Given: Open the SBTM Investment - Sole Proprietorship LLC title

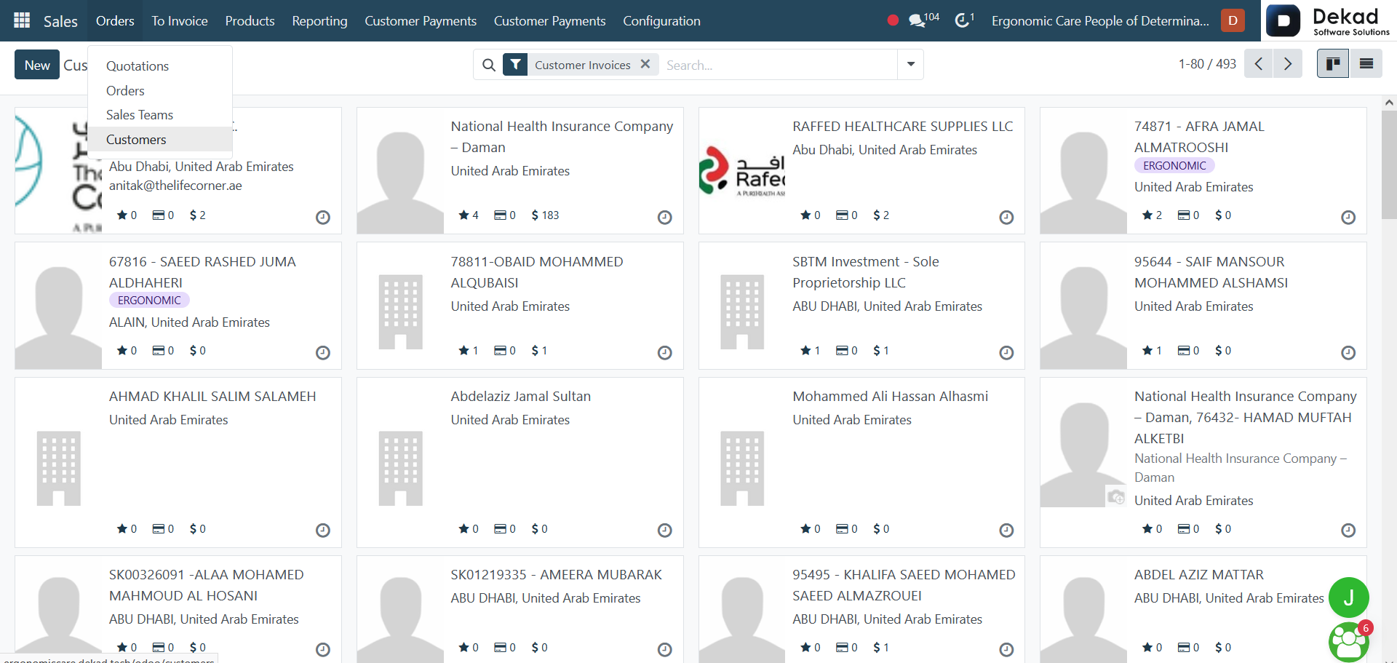Looking at the screenshot, I should tap(865, 271).
